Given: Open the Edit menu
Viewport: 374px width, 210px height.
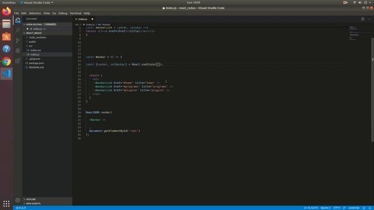Looking at the screenshot, I should click(24, 13).
